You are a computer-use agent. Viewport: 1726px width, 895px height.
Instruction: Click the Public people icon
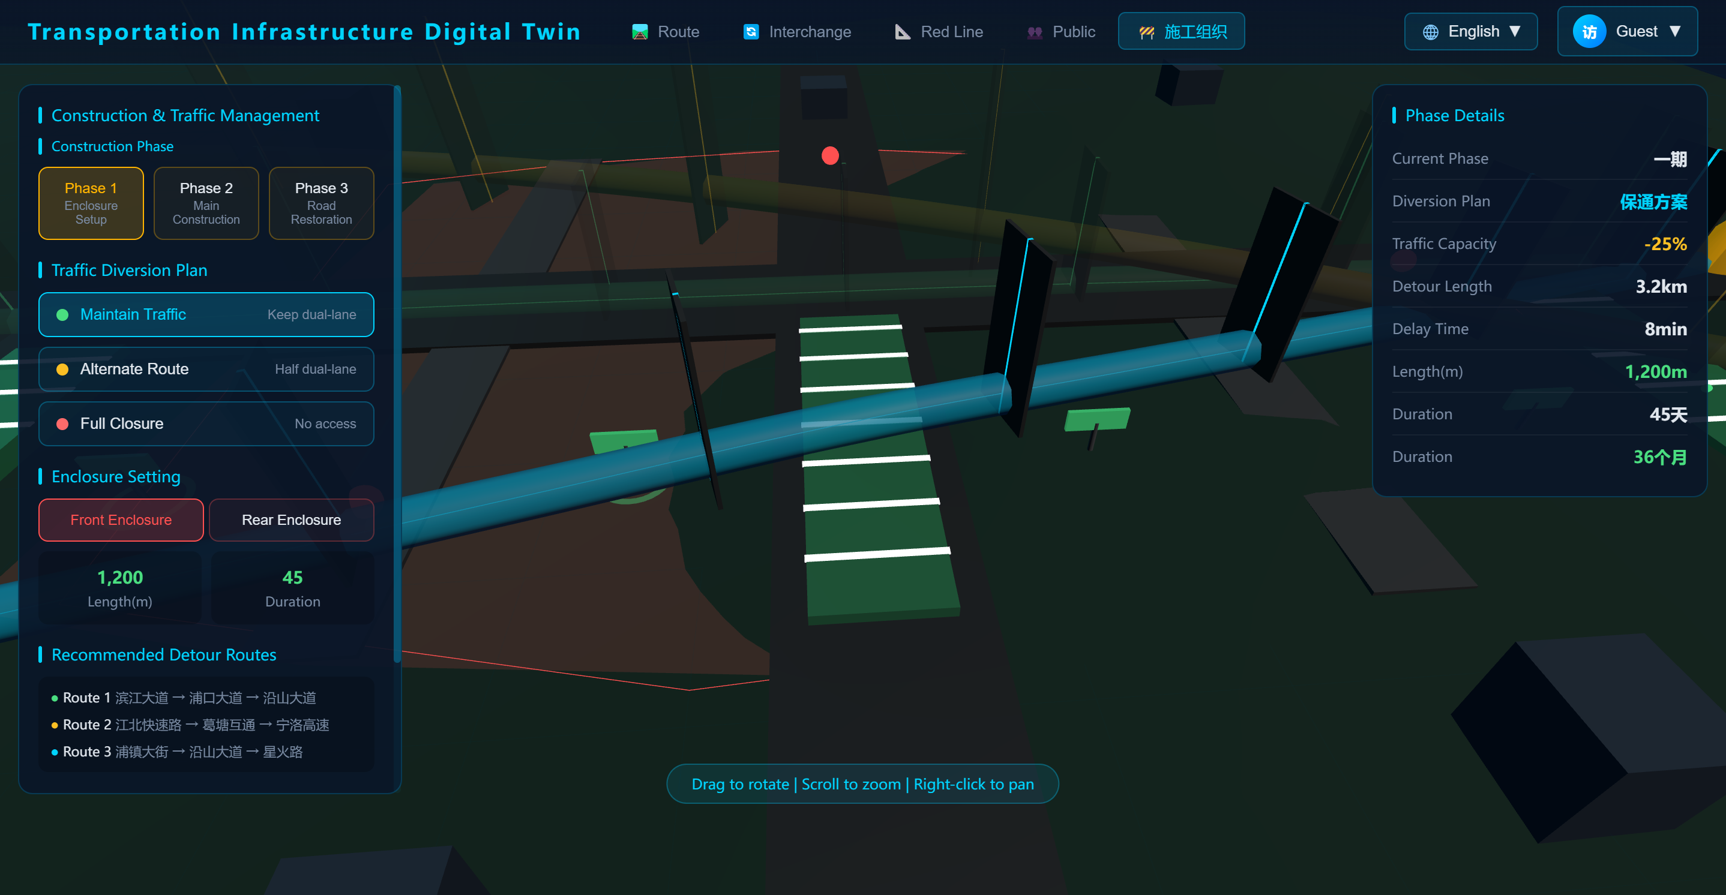click(1035, 31)
